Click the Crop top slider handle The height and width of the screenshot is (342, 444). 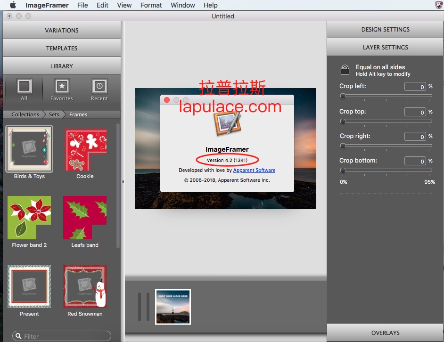pyautogui.click(x=343, y=122)
